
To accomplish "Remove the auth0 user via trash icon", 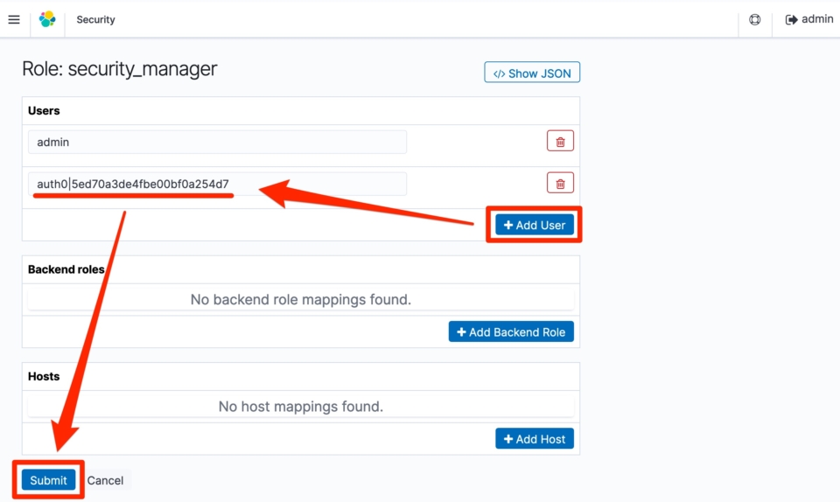I will tap(560, 183).
